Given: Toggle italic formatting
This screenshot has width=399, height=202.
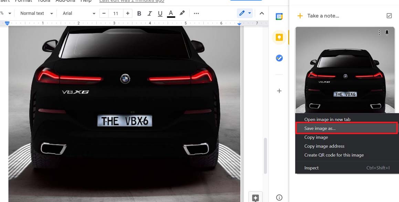Looking at the screenshot, I should 150,13.
